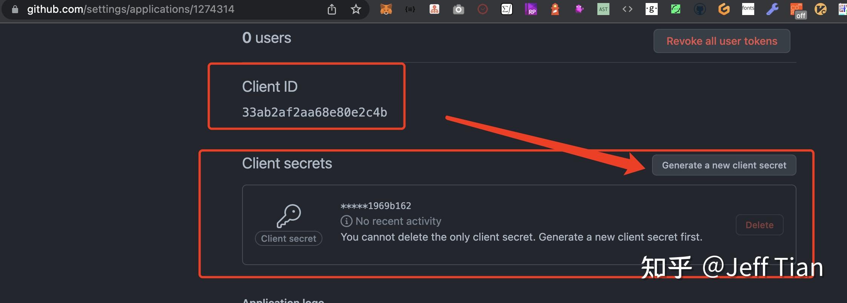Open the Axure RP extension icon
Screen dimensions: 847x303
[x=531, y=9]
